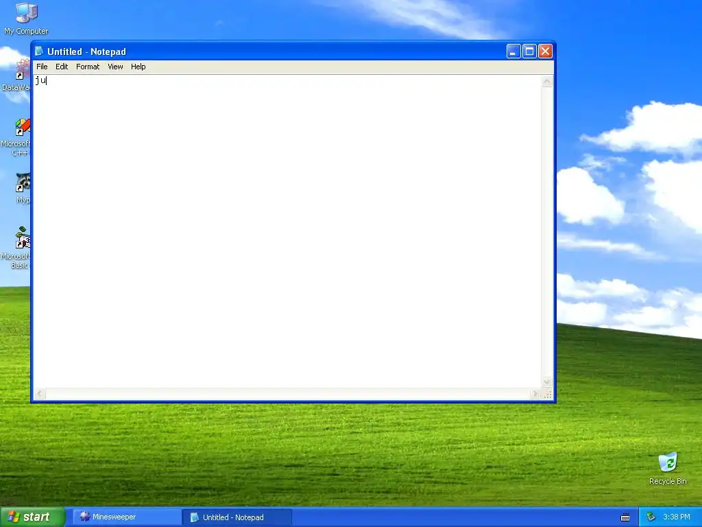Minimize the Notepad window
The height and width of the screenshot is (527, 702).
pyautogui.click(x=513, y=51)
